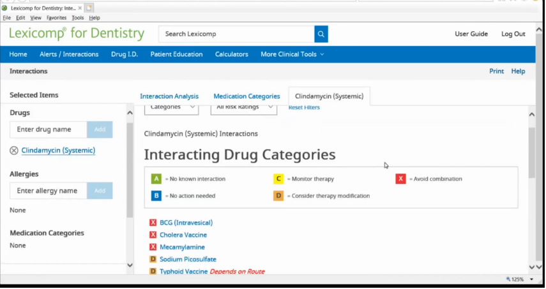
Task: Click the red X icon beside BCG (Intravesical)
Action: coord(153,223)
